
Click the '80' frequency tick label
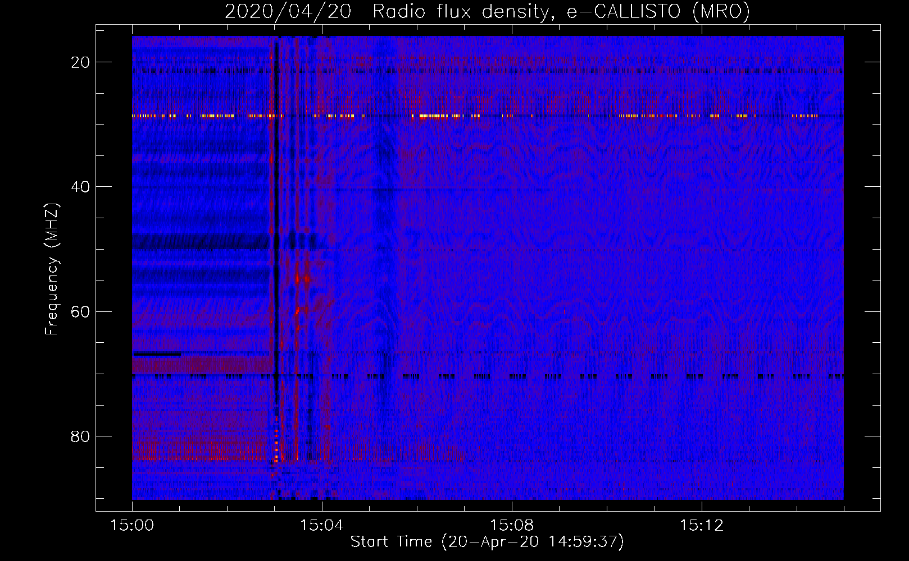pyautogui.click(x=80, y=436)
